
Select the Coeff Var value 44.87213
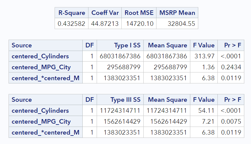pyautogui.click(x=105, y=23)
